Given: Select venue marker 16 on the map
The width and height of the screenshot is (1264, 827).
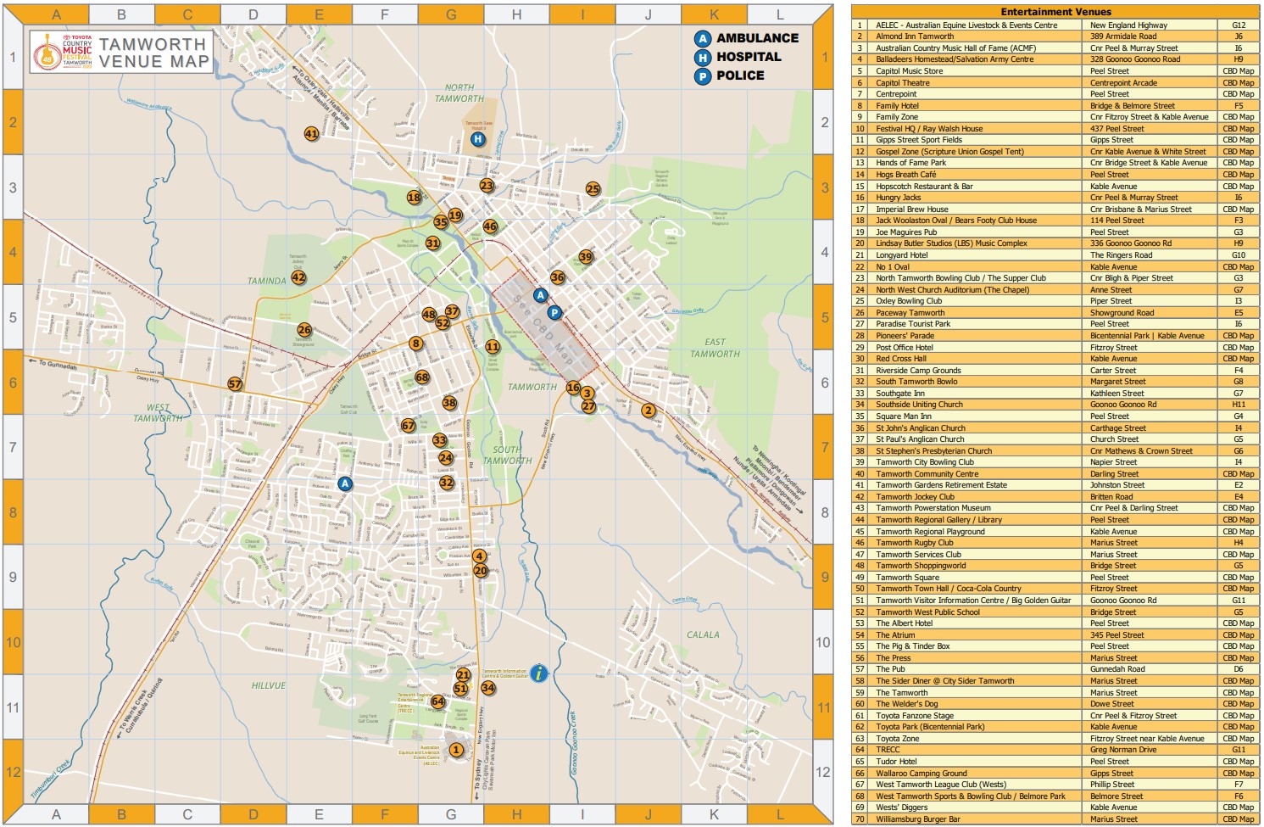Looking at the screenshot, I should [x=574, y=388].
